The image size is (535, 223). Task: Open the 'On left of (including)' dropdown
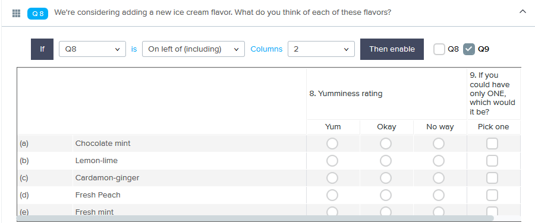click(193, 49)
